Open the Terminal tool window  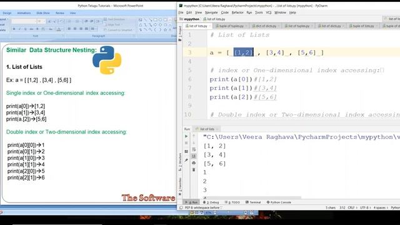point(253,202)
